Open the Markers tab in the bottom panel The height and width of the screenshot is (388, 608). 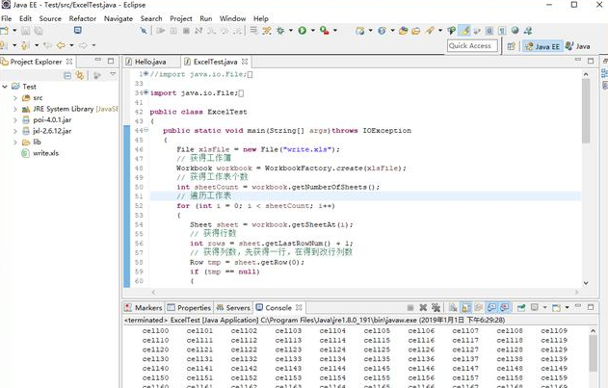146,307
